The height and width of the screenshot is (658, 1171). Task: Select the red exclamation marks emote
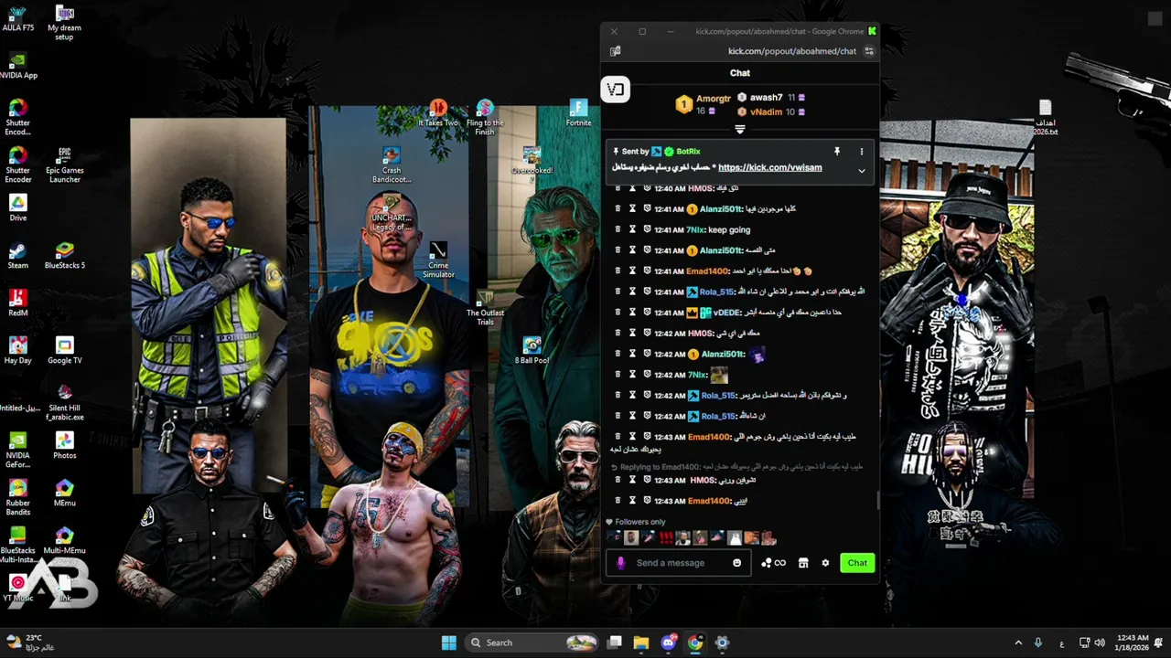click(665, 538)
